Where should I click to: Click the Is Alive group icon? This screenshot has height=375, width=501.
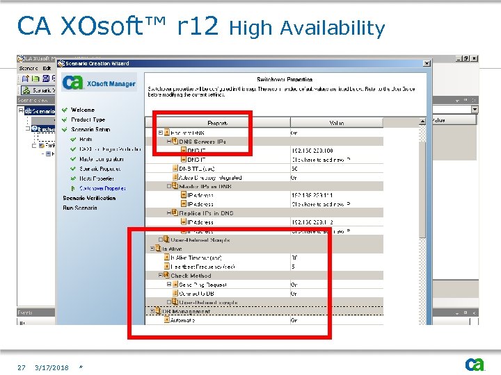[158, 248]
